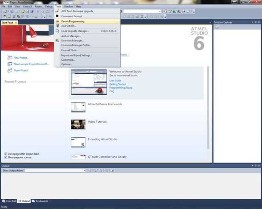Screen dimensions: 262x209
Task: Open the Debug menu
Action: coord(49,6)
